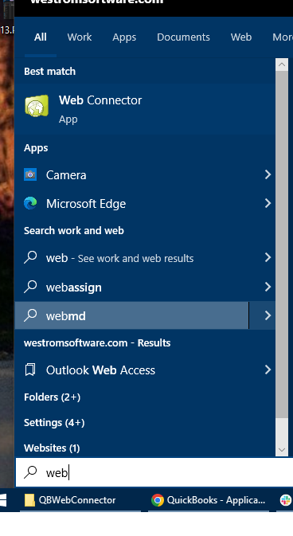Screen dimensions: 293x536
Task: Expand arrow for 'web - See work and web results'
Action: coord(268,257)
